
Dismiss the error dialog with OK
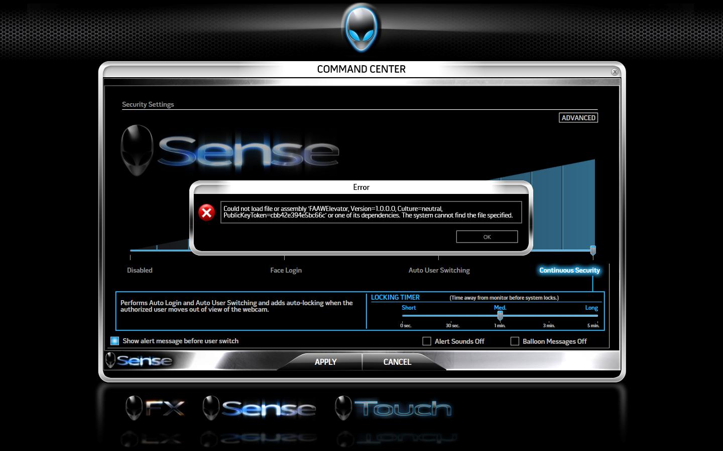coord(487,237)
